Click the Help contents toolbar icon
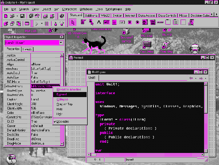Screen dimensions: 219x165 coord(62,16)
